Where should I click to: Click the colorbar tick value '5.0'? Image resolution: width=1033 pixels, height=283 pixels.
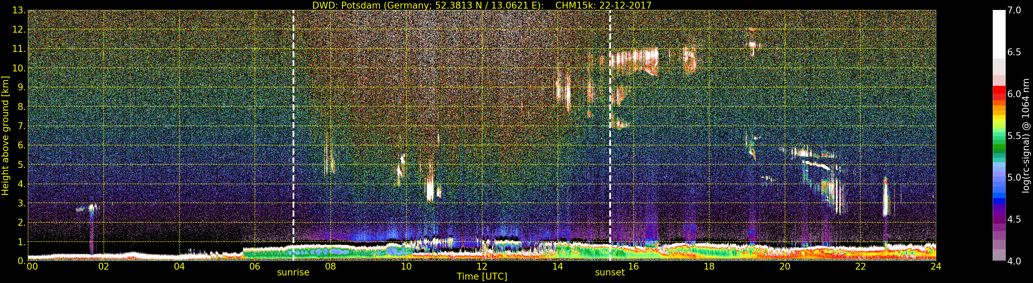[x=1014, y=177]
